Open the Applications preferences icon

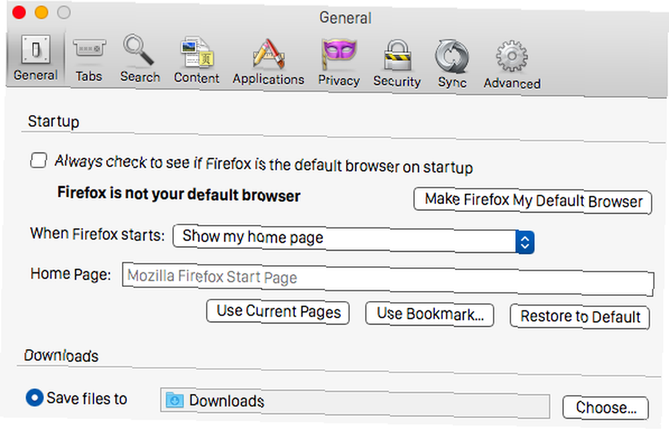[269, 53]
